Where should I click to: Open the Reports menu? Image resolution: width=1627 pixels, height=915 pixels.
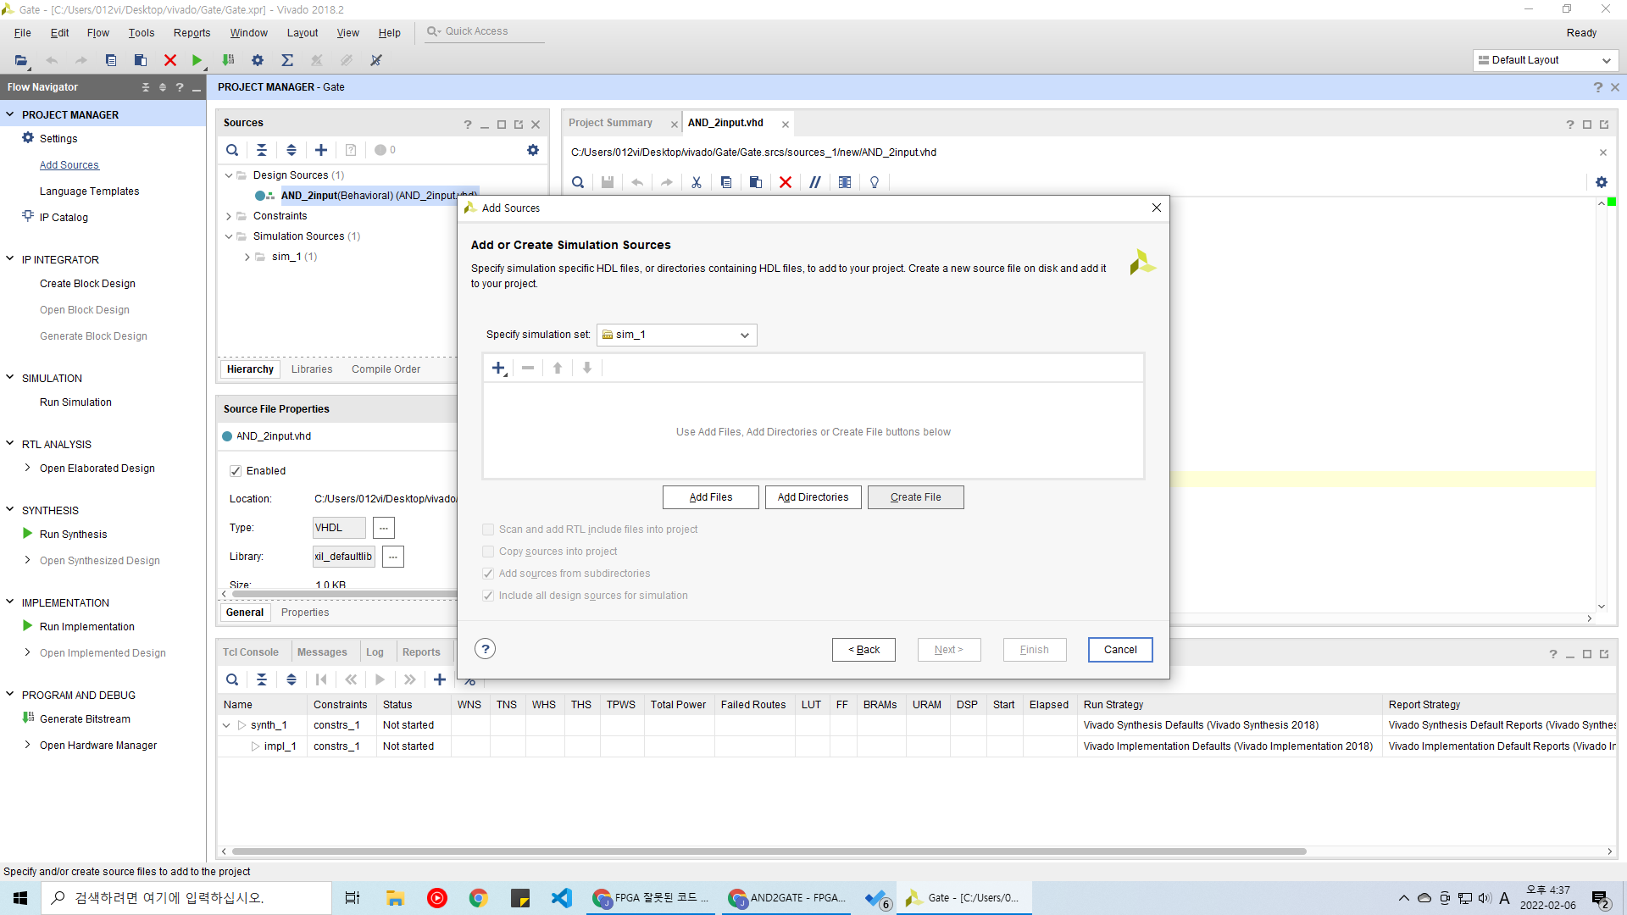tap(192, 33)
